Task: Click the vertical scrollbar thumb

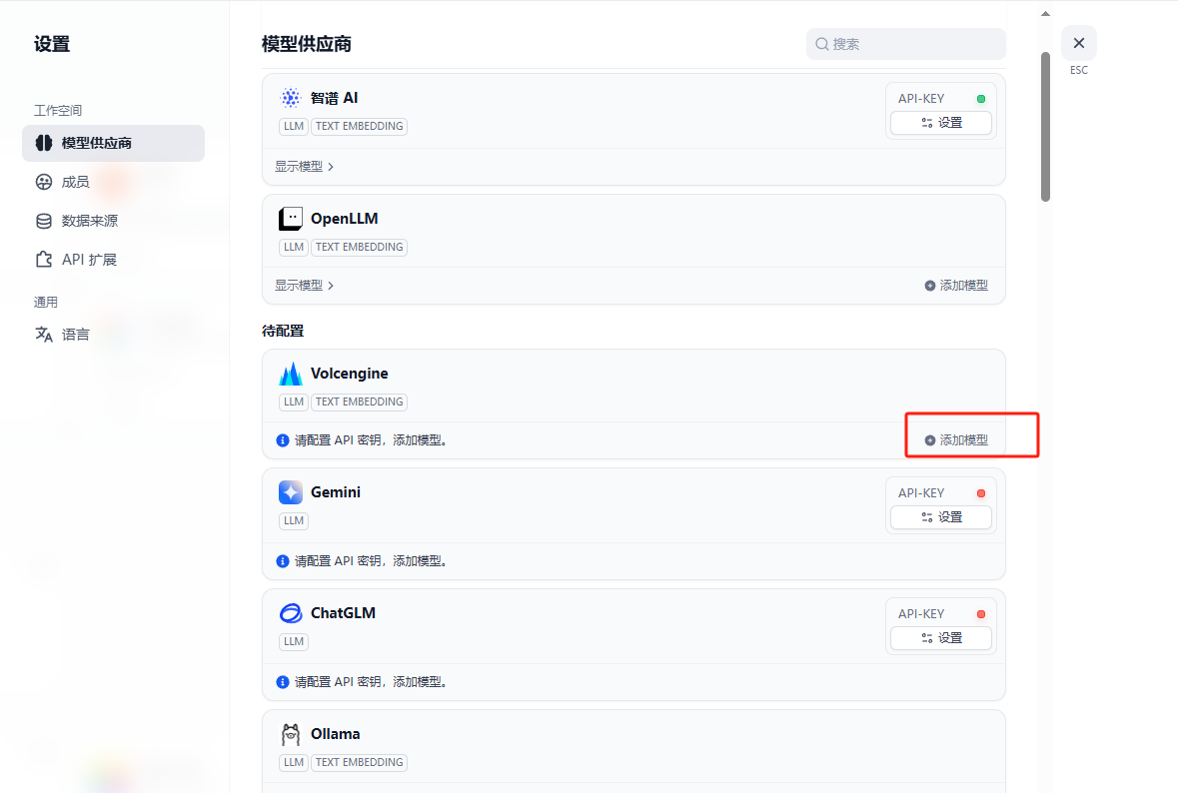Action: pos(1045,126)
